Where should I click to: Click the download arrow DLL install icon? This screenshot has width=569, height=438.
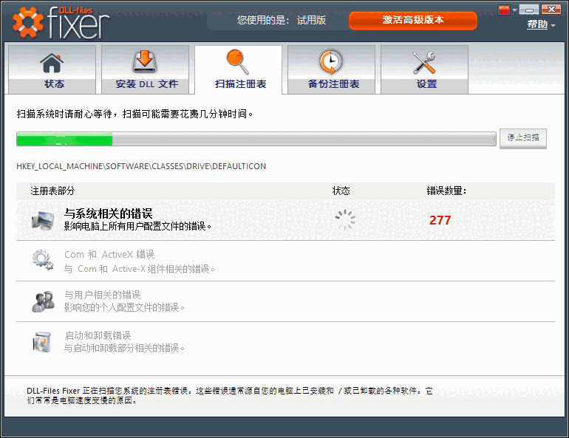(x=145, y=61)
